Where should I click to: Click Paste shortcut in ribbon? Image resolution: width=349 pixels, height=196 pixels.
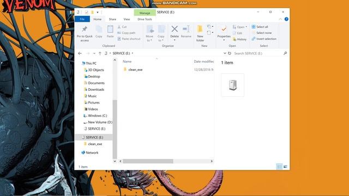tap(129, 39)
